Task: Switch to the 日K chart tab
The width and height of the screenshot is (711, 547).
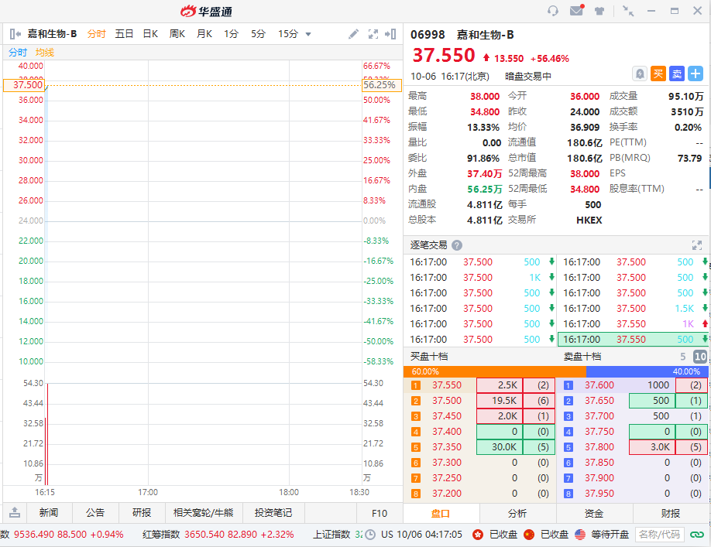Action: pos(150,34)
